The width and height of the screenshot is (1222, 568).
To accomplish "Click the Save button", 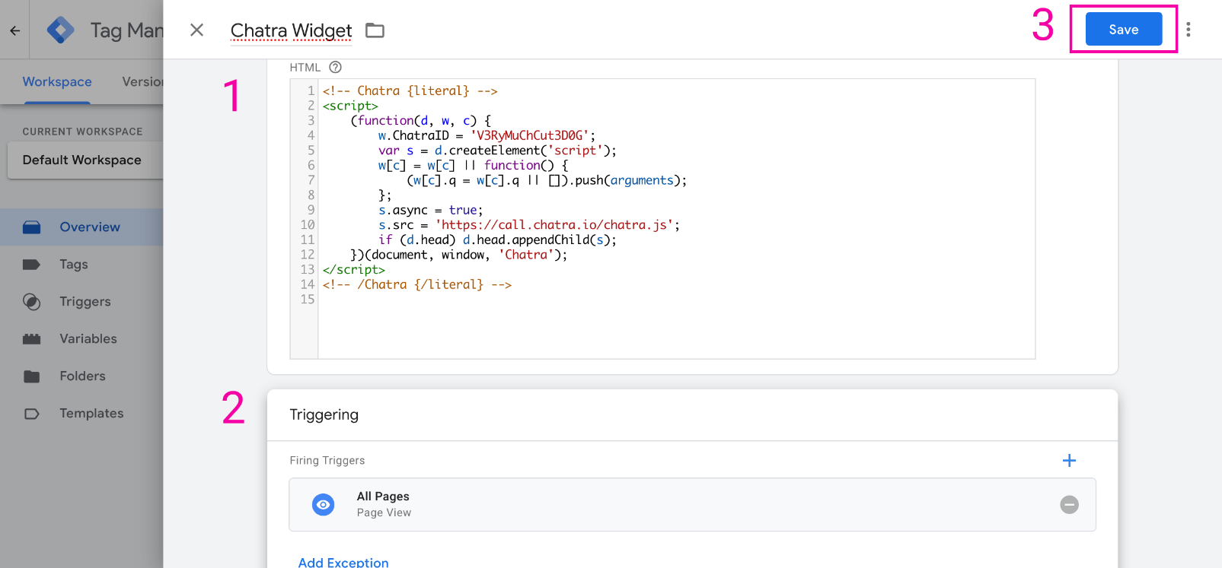I will (x=1123, y=30).
